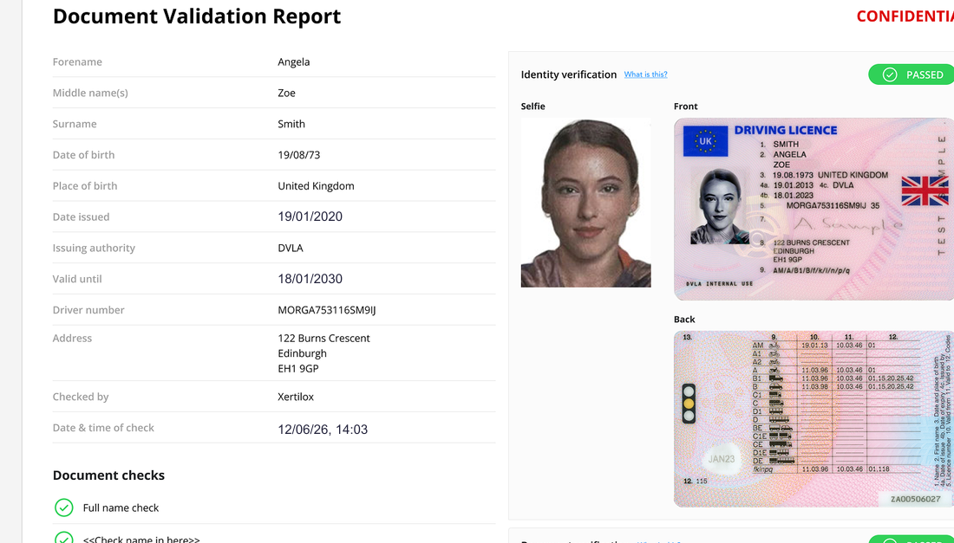Click the PASSED identity verification badge
This screenshot has width=954, height=543.
click(911, 74)
